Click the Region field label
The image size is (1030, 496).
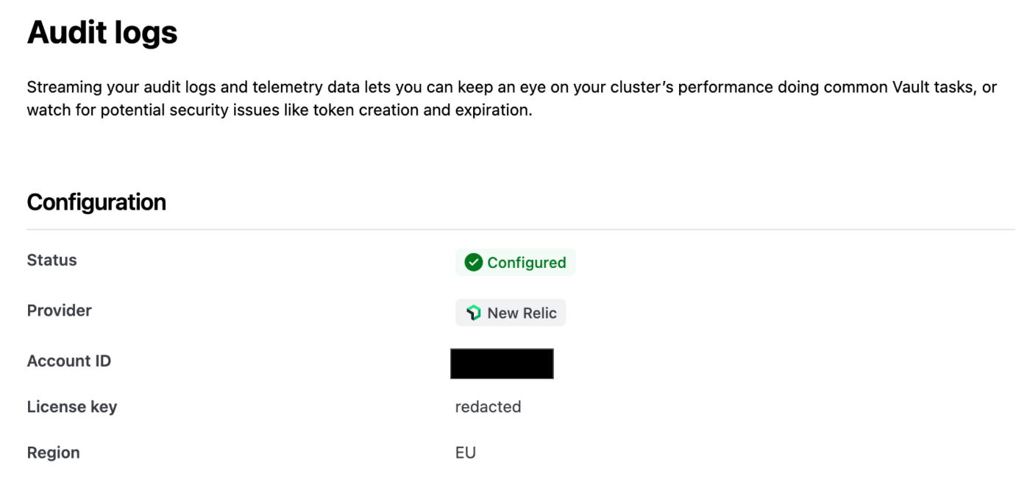(53, 453)
